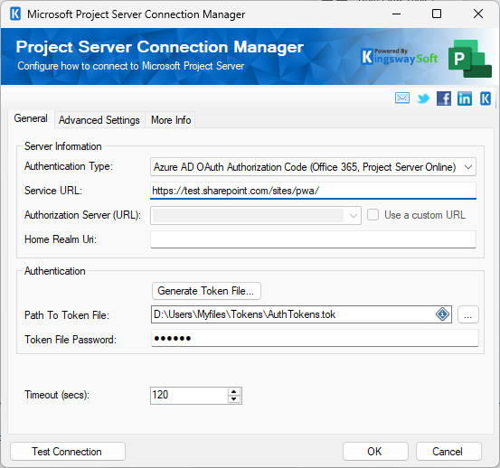Minimize the Connection Manager window

point(396,14)
